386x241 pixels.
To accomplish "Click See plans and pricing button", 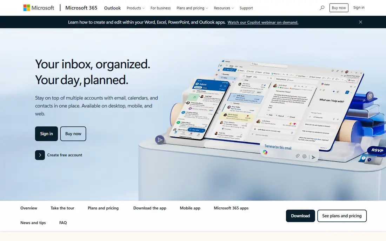I will [342, 216].
